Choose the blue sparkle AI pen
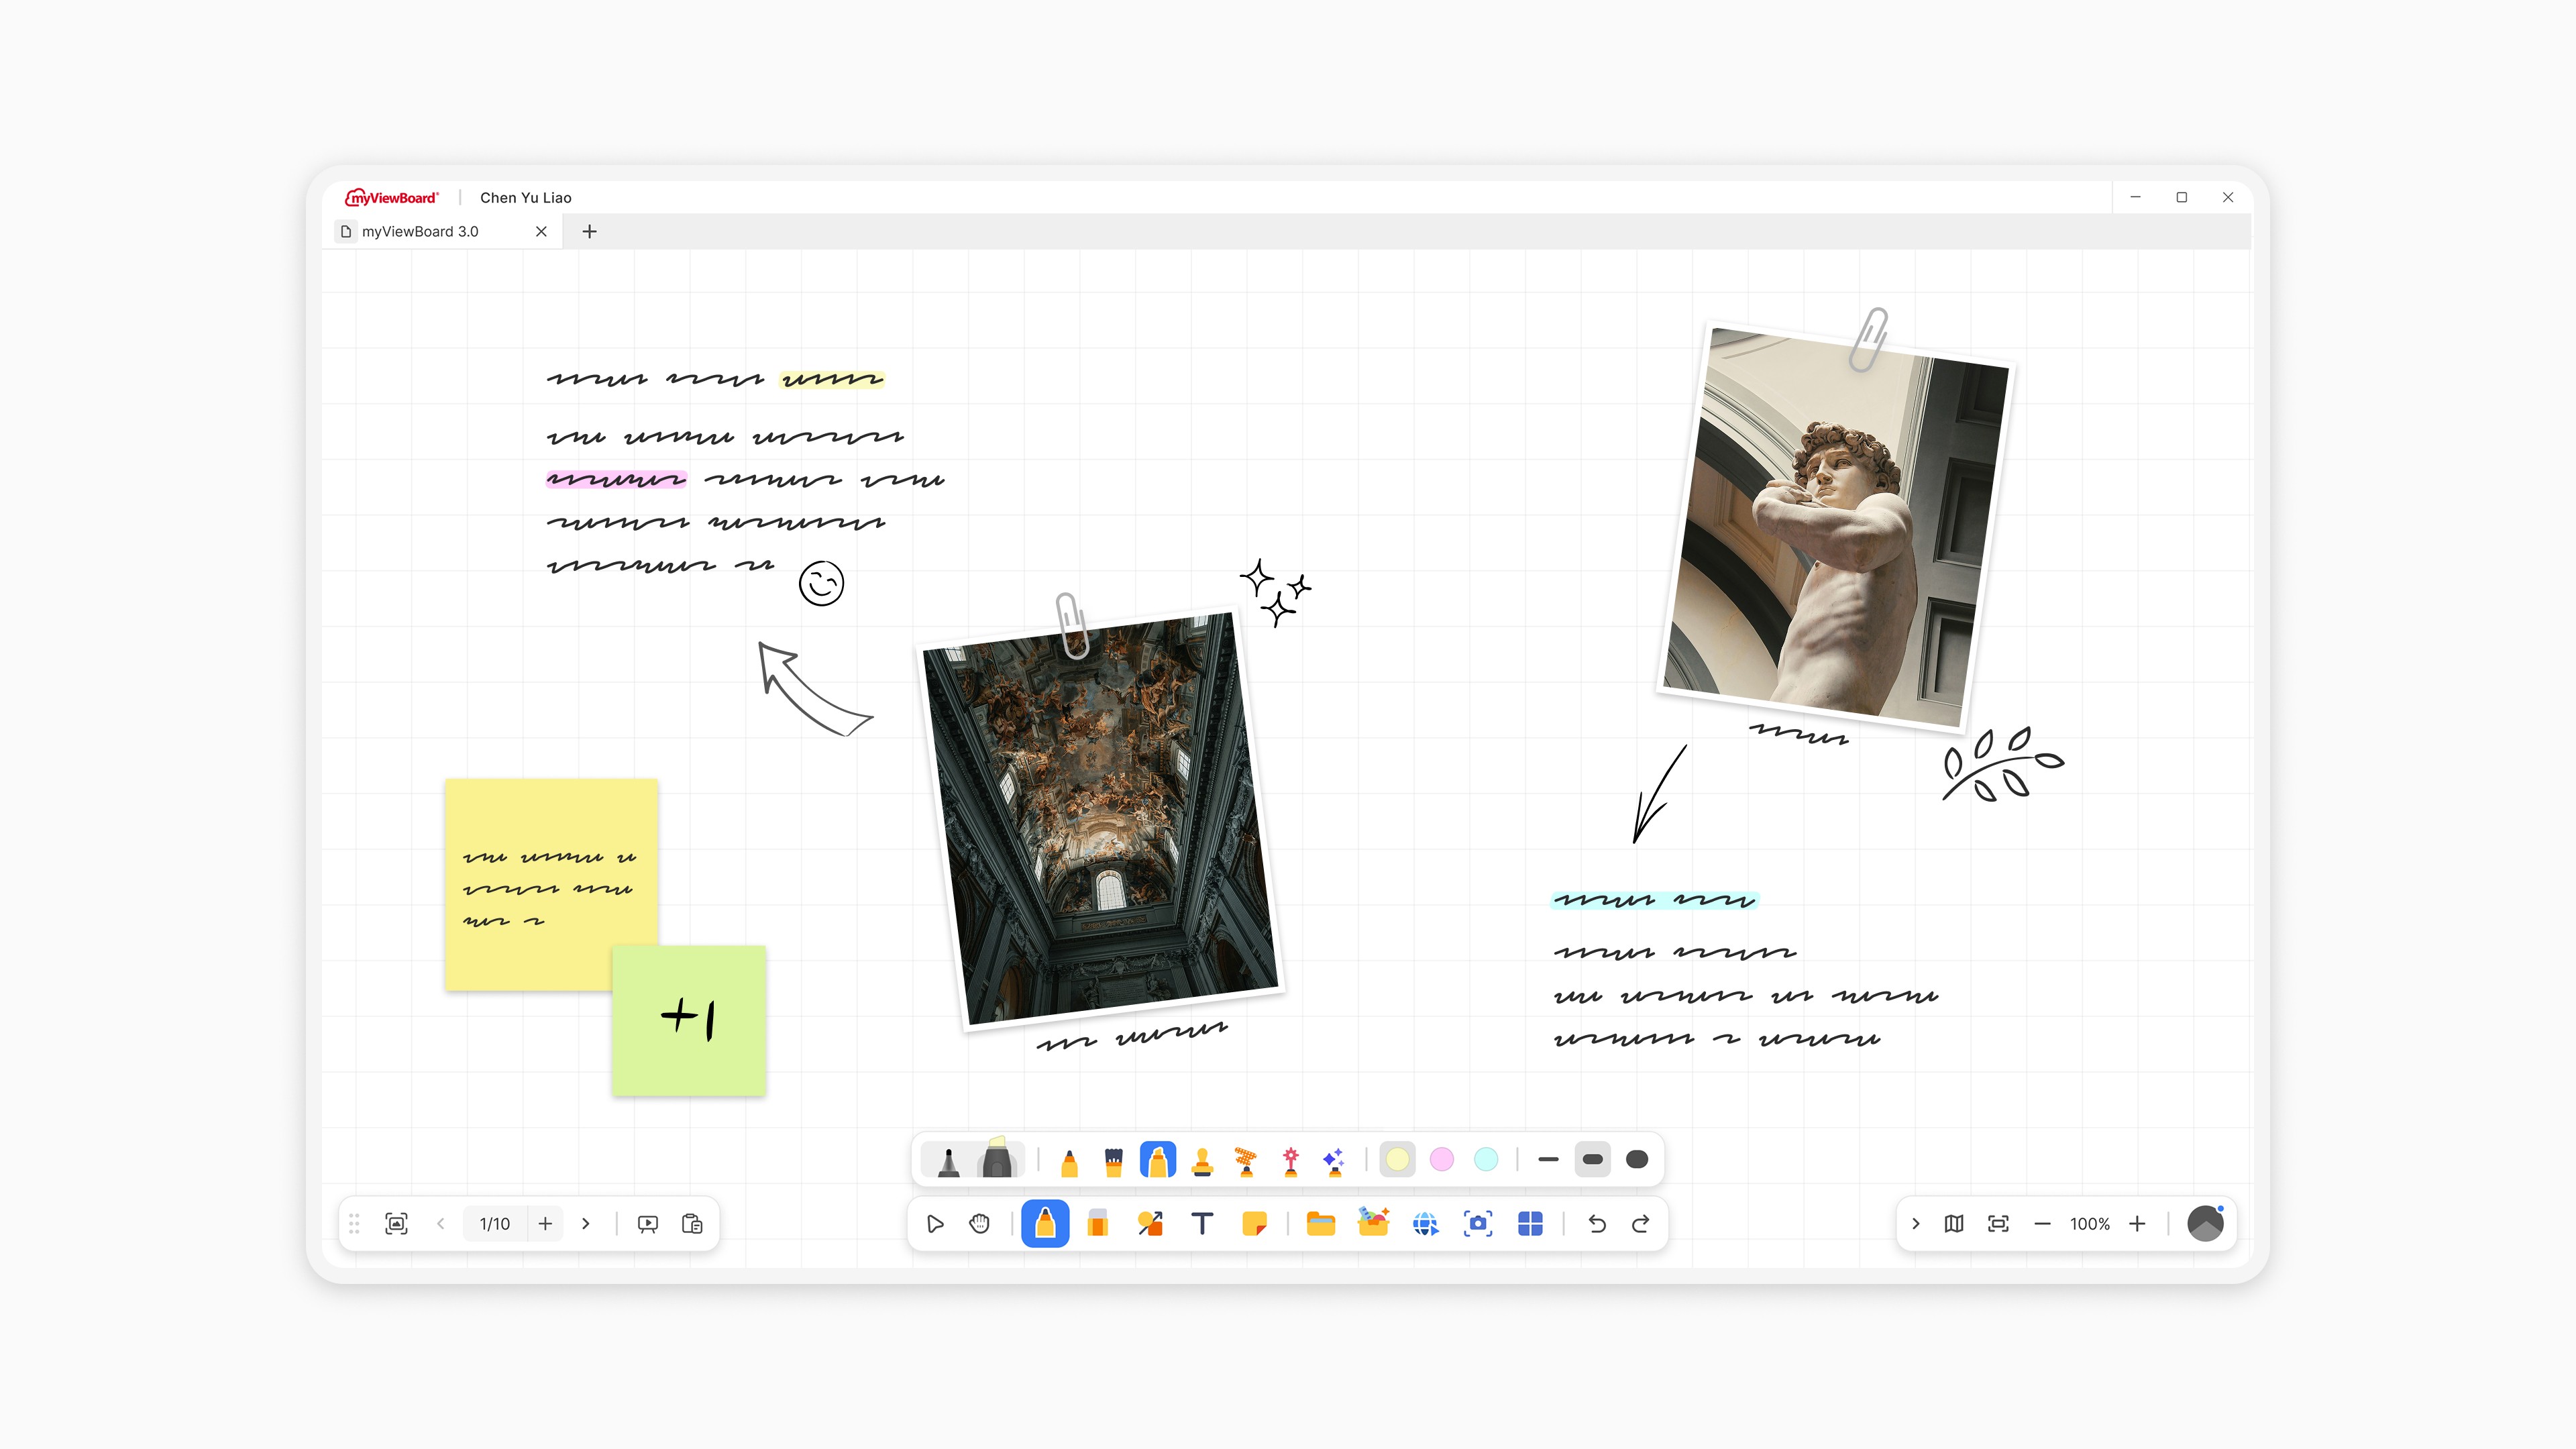 coord(1334,1161)
